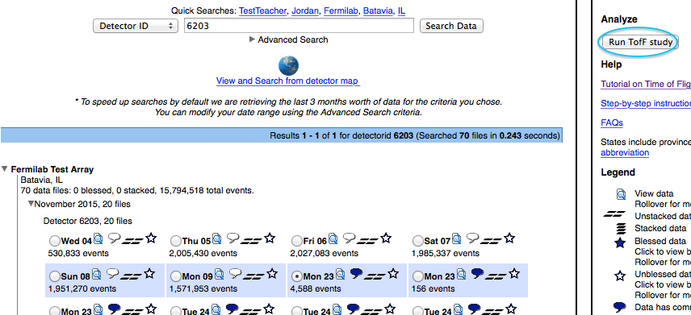The height and width of the screenshot is (315, 691).
Task: Open the Detector ID dropdown
Action: (x=135, y=26)
